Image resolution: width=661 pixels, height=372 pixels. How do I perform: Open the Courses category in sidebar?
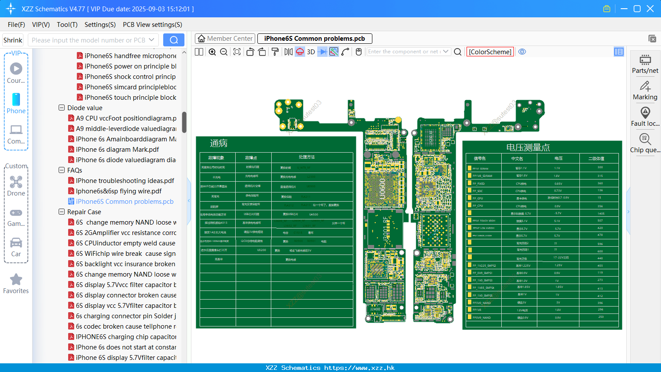(x=16, y=73)
